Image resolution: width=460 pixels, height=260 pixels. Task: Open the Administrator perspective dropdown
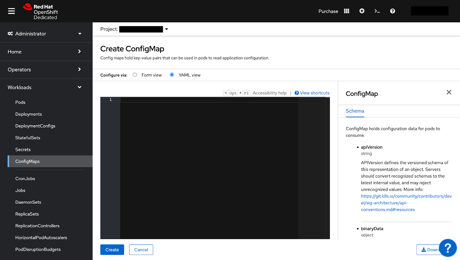tap(46, 34)
